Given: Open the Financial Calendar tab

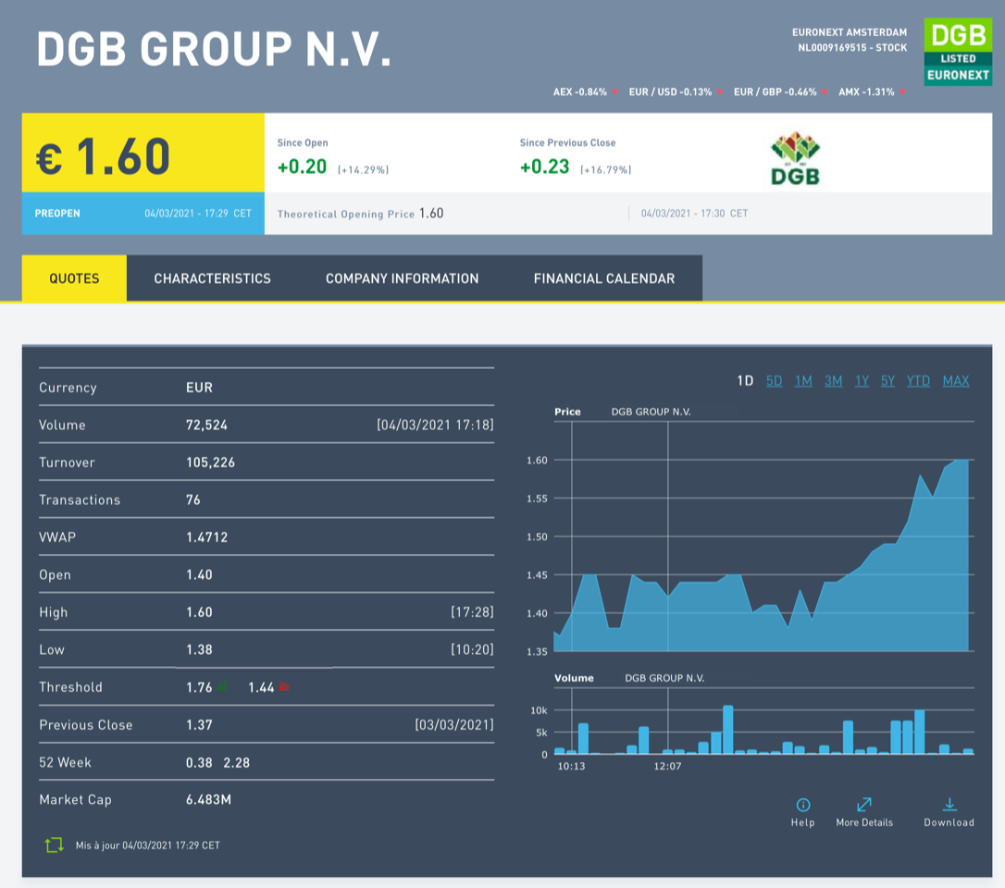Looking at the screenshot, I should tap(603, 278).
